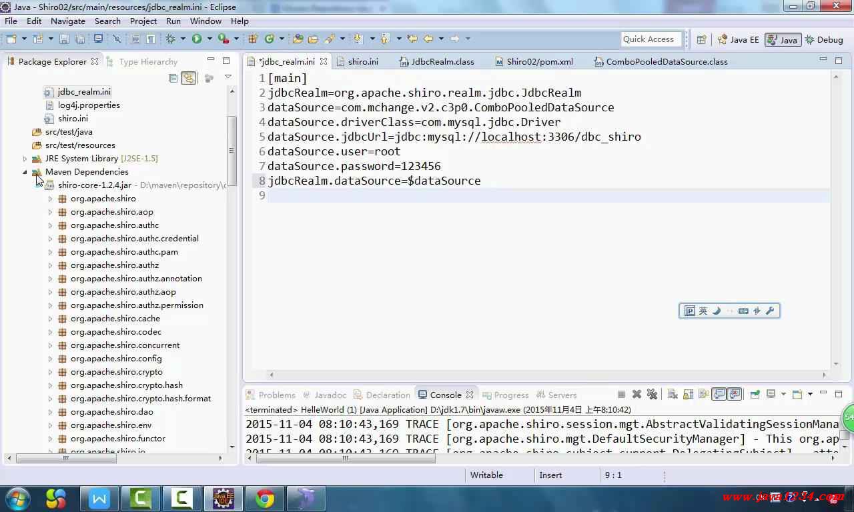
Task: Toggle Word Wrap toolbar button
Action: (704, 395)
